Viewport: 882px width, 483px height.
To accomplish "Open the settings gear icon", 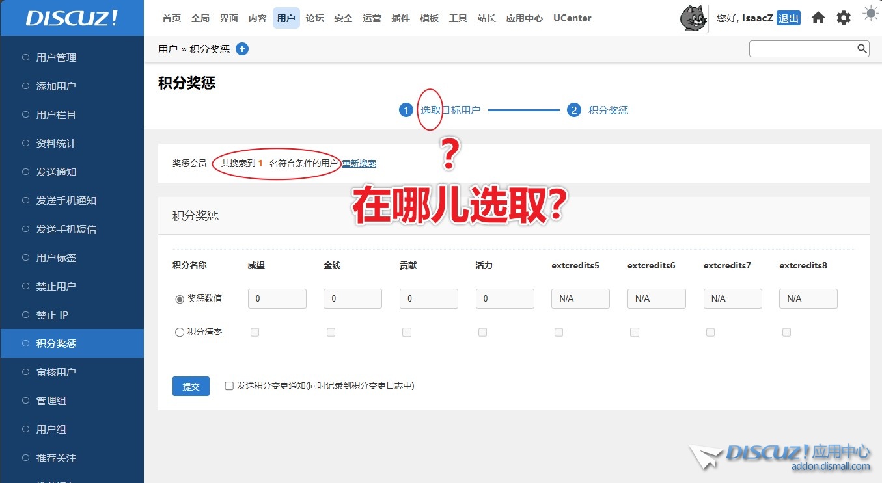I will pos(844,18).
